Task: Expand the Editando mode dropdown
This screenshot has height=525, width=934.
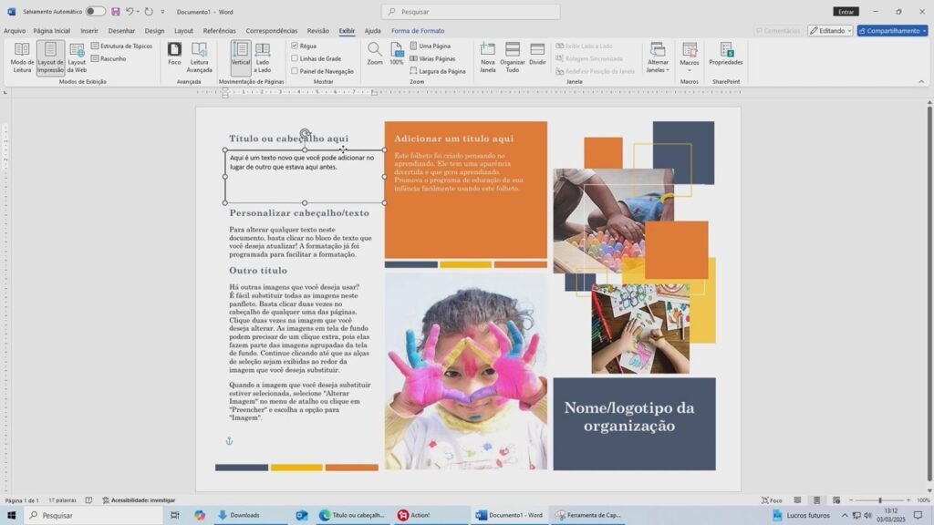Action: click(x=830, y=30)
